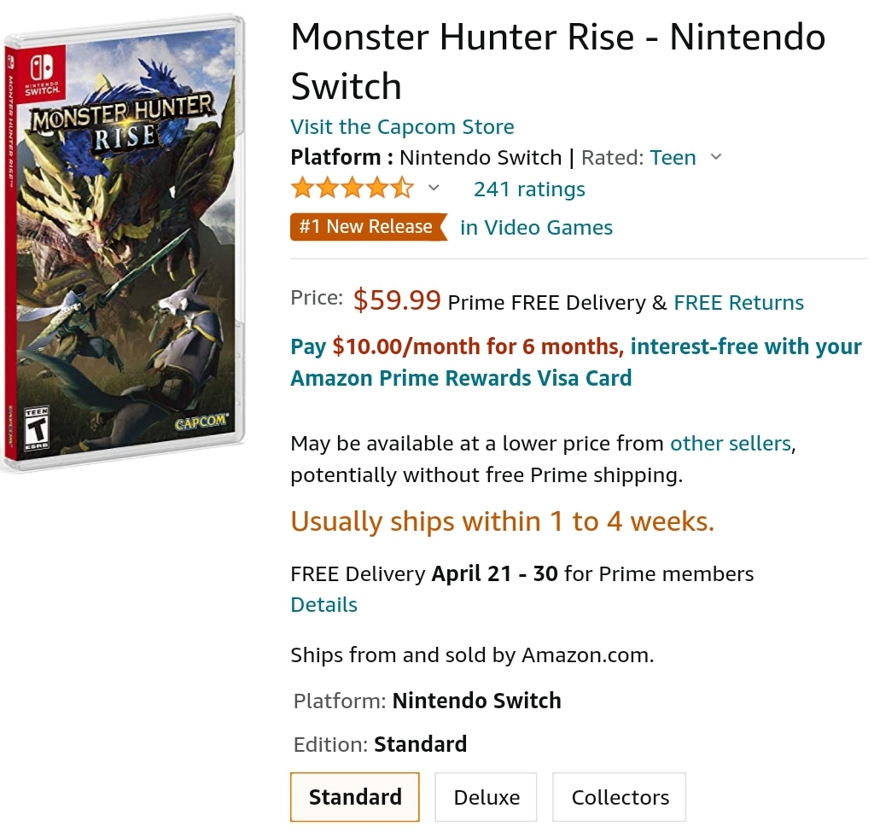The width and height of the screenshot is (874, 832).
Task: Click the Capcom logo on the cover
Action: click(x=201, y=422)
